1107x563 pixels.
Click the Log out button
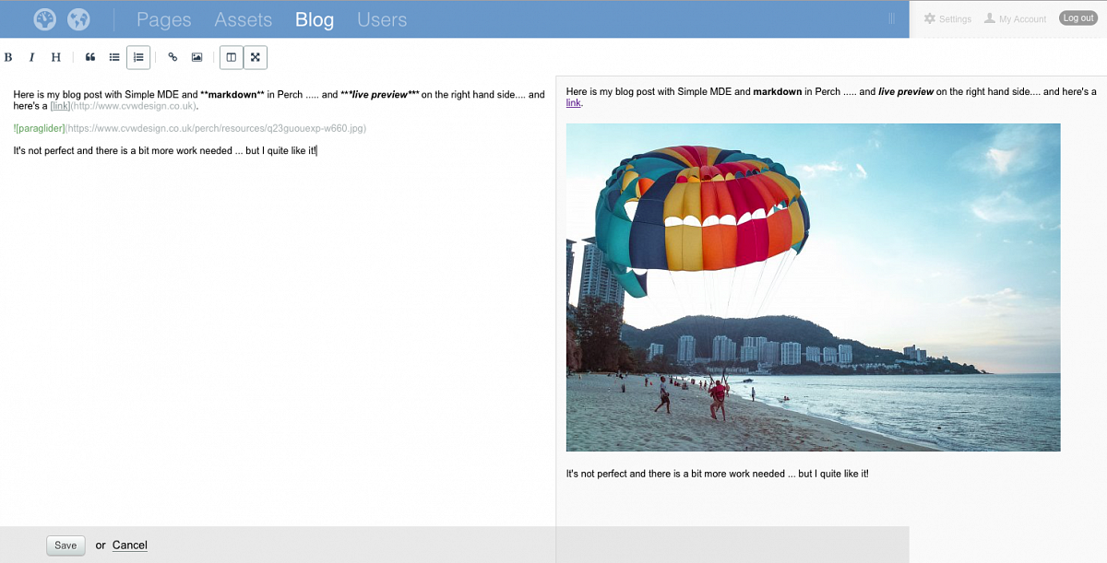[x=1078, y=18]
